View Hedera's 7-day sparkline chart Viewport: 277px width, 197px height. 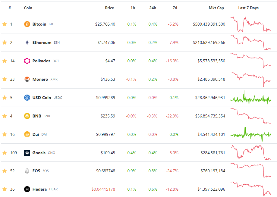tap(251, 189)
